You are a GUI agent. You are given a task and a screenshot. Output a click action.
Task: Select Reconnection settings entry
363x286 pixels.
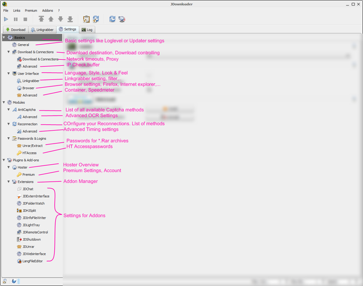pos(25,124)
